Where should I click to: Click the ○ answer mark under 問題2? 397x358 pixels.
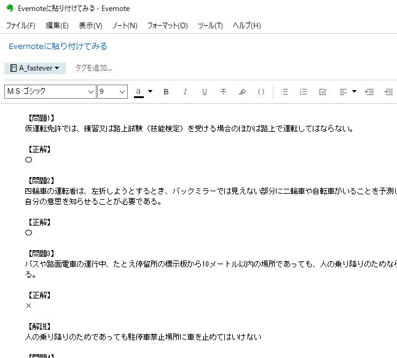coord(29,233)
